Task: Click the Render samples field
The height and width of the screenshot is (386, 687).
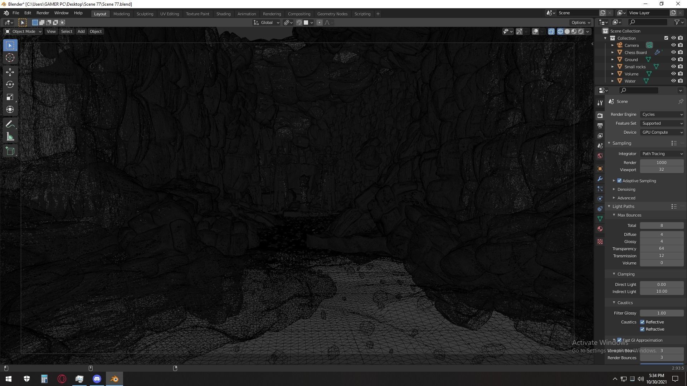Action: (x=661, y=163)
